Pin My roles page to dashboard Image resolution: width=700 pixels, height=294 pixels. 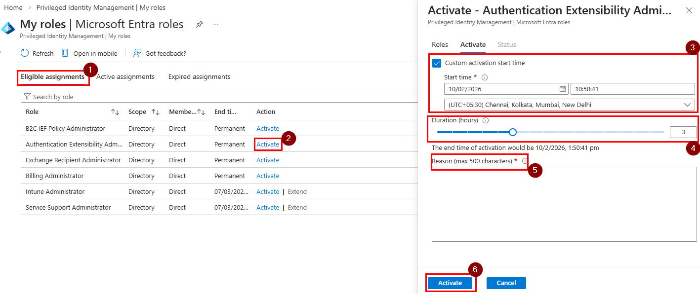pyautogui.click(x=199, y=24)
